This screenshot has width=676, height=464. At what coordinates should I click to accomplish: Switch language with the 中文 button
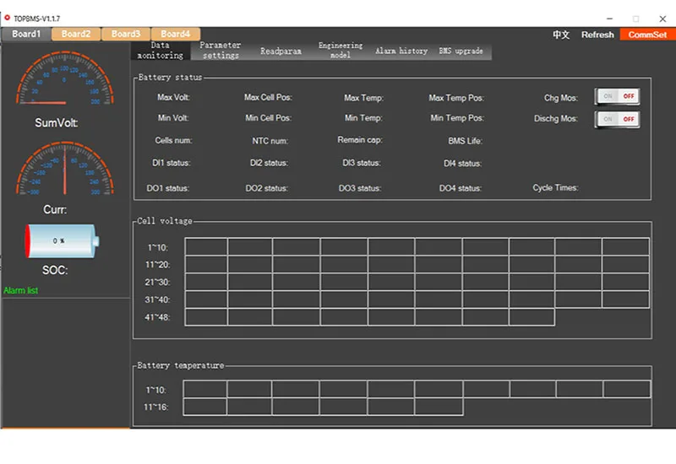click(x=561, y=35)
